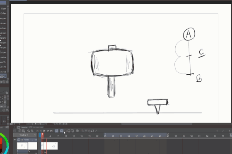
Task: Click frame 10 on the timeline ruler
Action: coord(66,136)
